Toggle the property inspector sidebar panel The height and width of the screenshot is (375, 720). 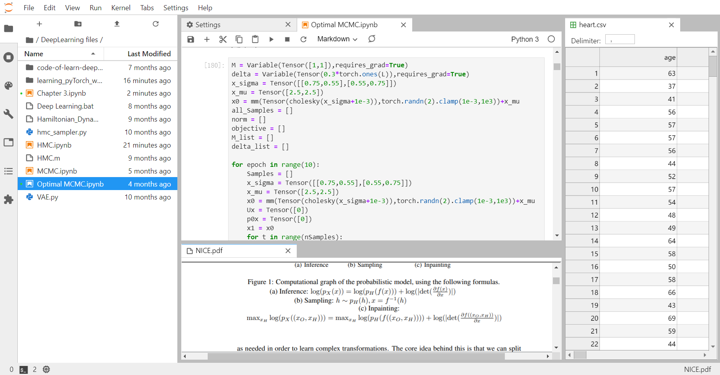[x=9, y=114]
